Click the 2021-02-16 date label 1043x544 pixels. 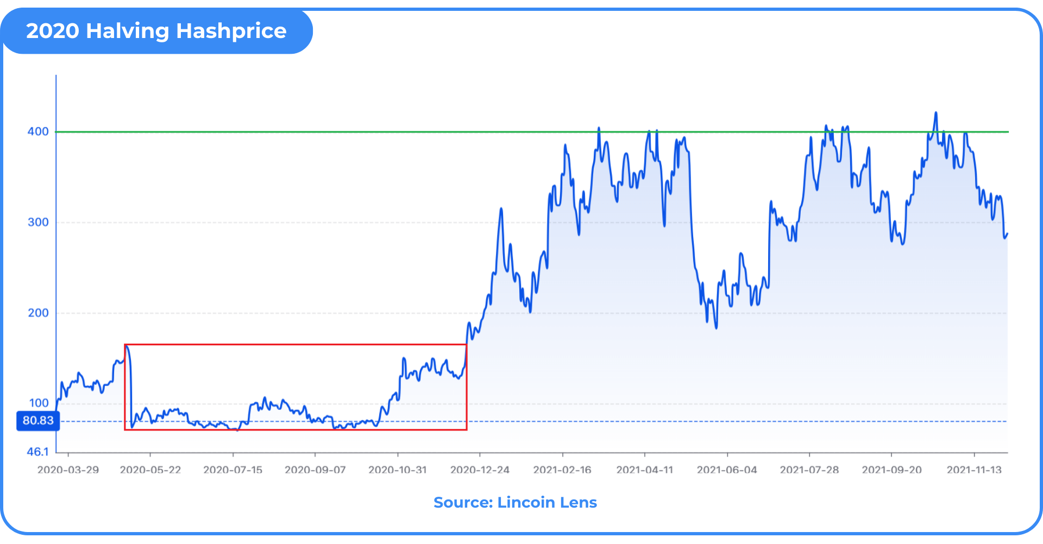pos(562,470)
